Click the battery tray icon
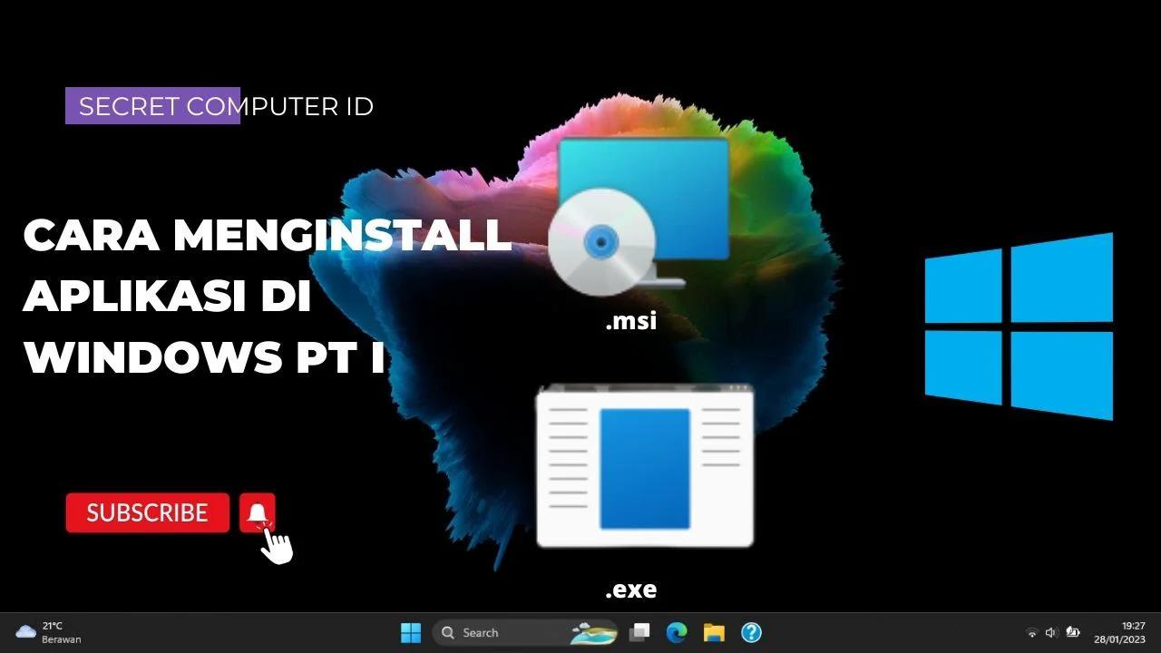The height and width of the screenshot is (653, 1161). coord(1074,632)
